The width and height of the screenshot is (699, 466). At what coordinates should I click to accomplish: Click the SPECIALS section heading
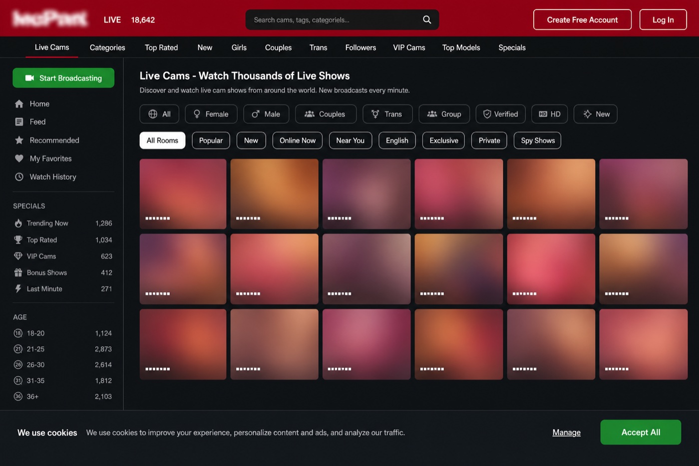pyautogui.click(x=29, y=206)
